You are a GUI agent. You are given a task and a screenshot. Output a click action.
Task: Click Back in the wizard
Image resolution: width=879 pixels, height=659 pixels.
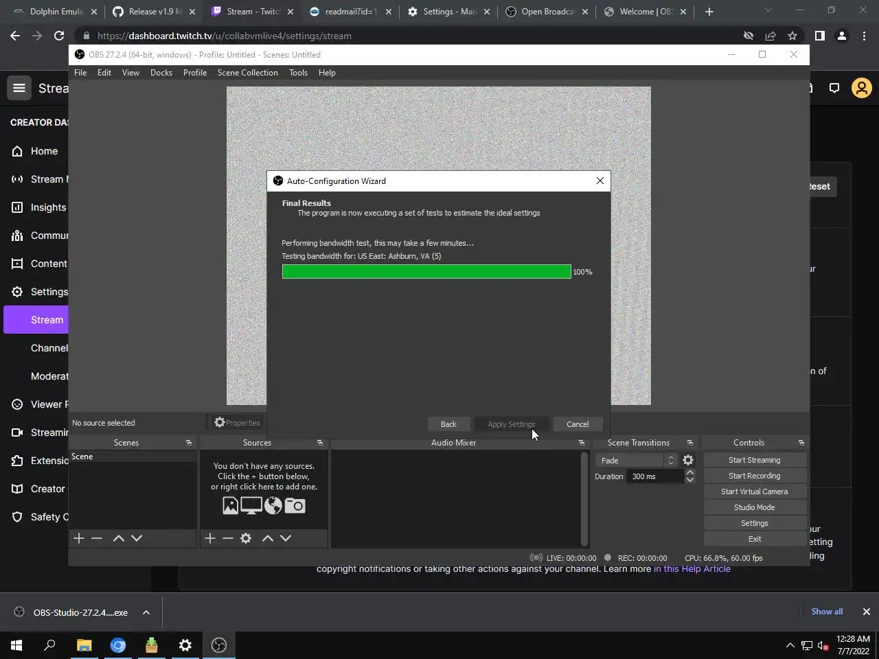point(448,424)
